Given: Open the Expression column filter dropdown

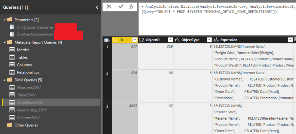Looking at the screenshot, I should pos(290,40).
